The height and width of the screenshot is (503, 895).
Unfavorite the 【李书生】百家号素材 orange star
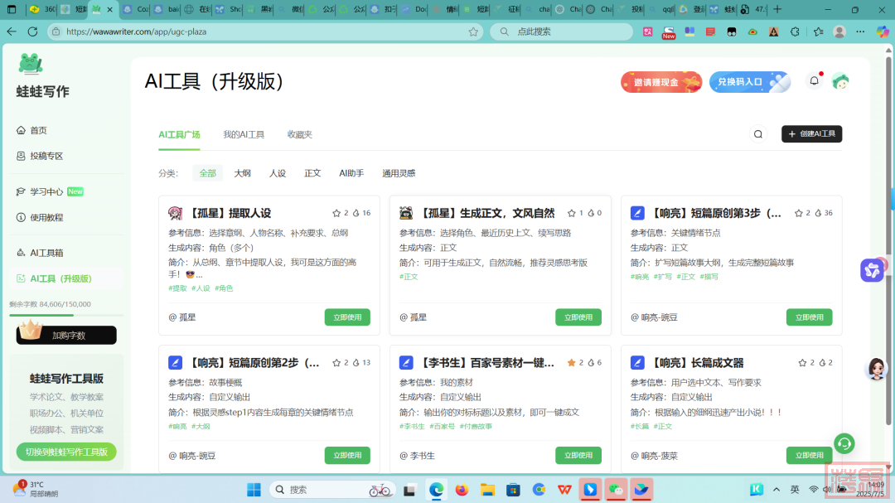coord(571,363)
